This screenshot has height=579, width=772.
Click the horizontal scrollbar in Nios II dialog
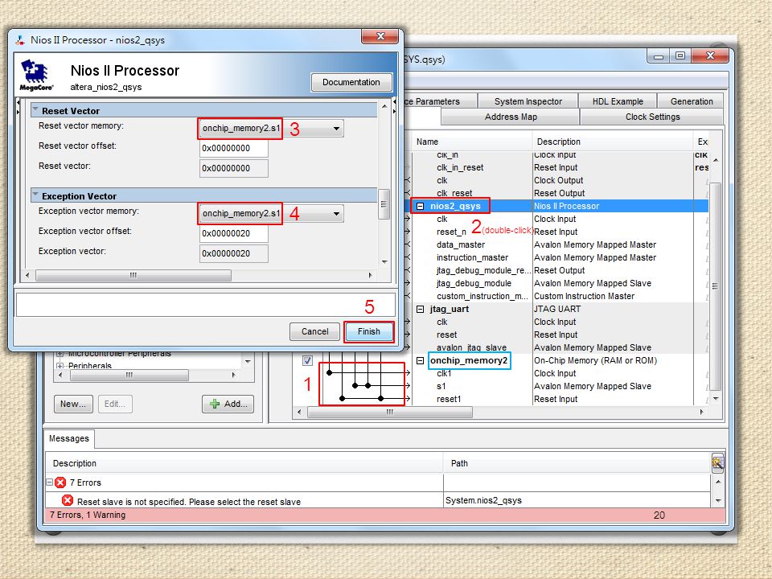(x=133, y=275)
